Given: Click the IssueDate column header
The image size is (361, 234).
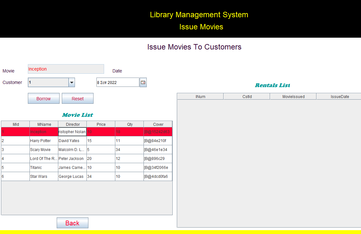Looking at the screenshot, I should coord(339,96).
